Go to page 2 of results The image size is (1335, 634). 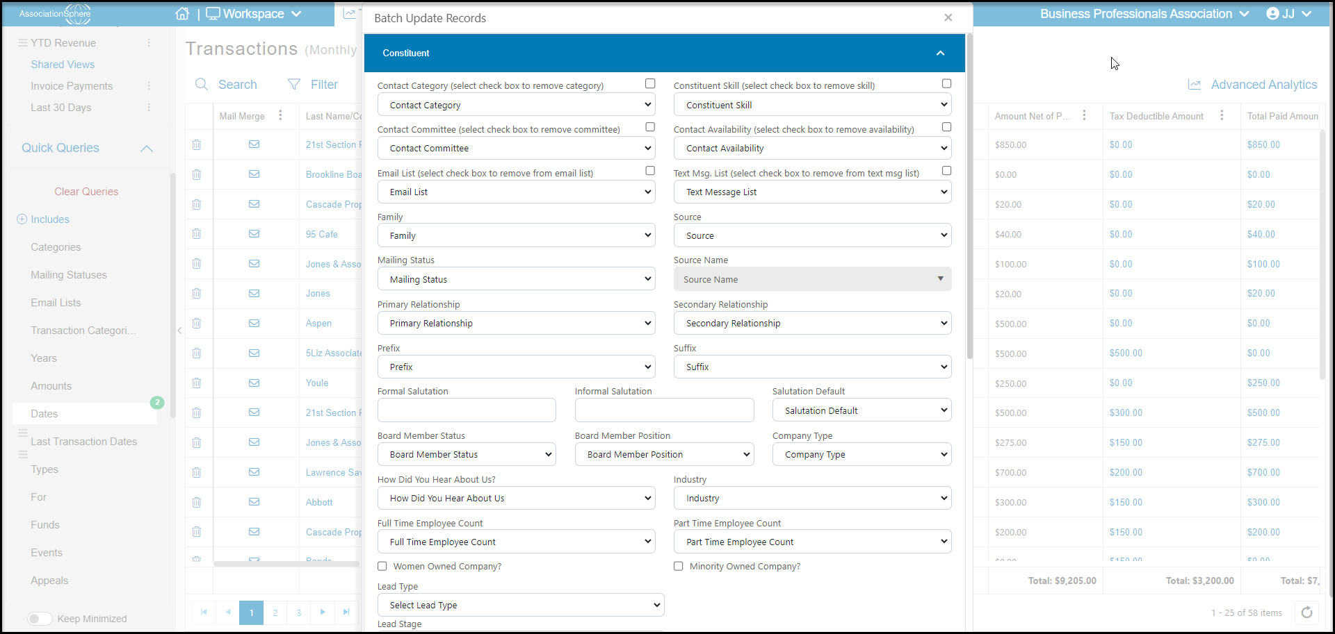[x=275, y=612]
